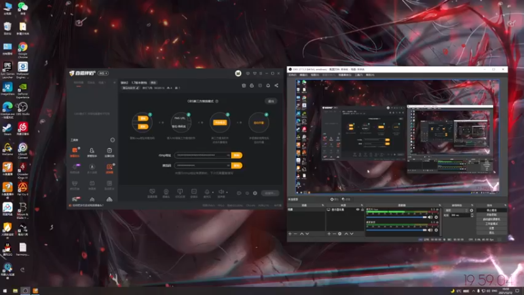
Task: Copy the stream key with orange button
Action: 236,166
